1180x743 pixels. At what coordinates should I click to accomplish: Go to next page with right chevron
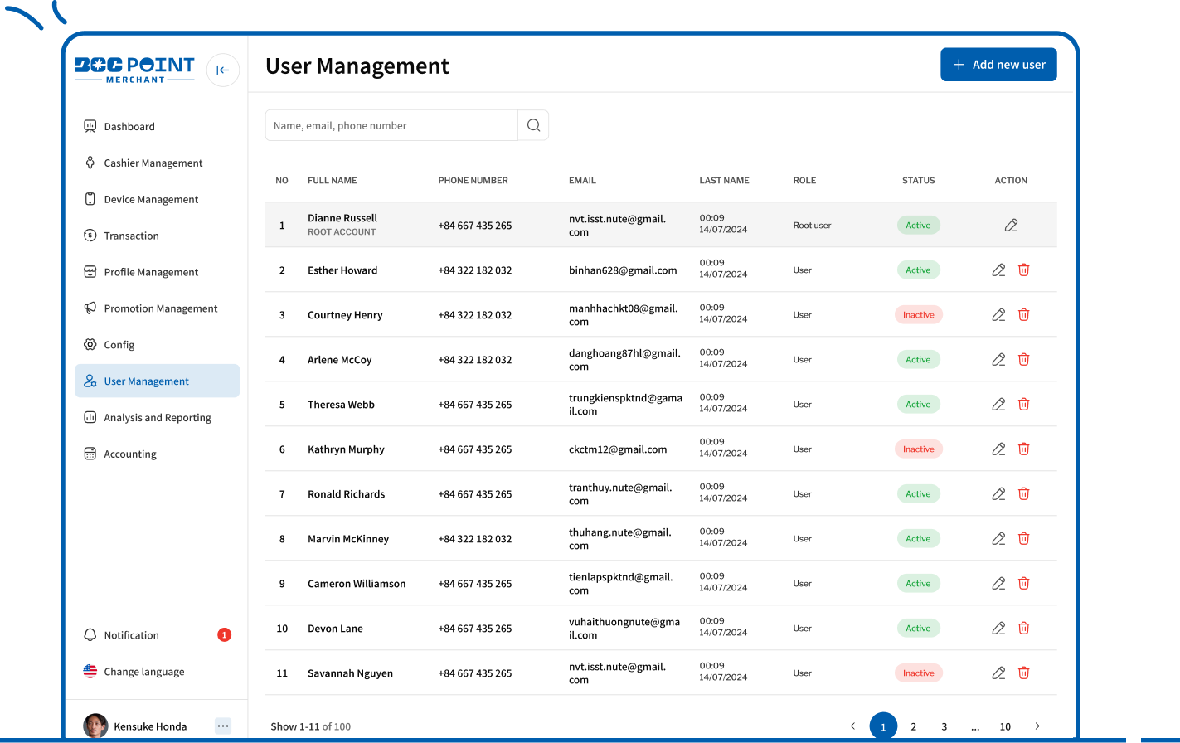1037,726
